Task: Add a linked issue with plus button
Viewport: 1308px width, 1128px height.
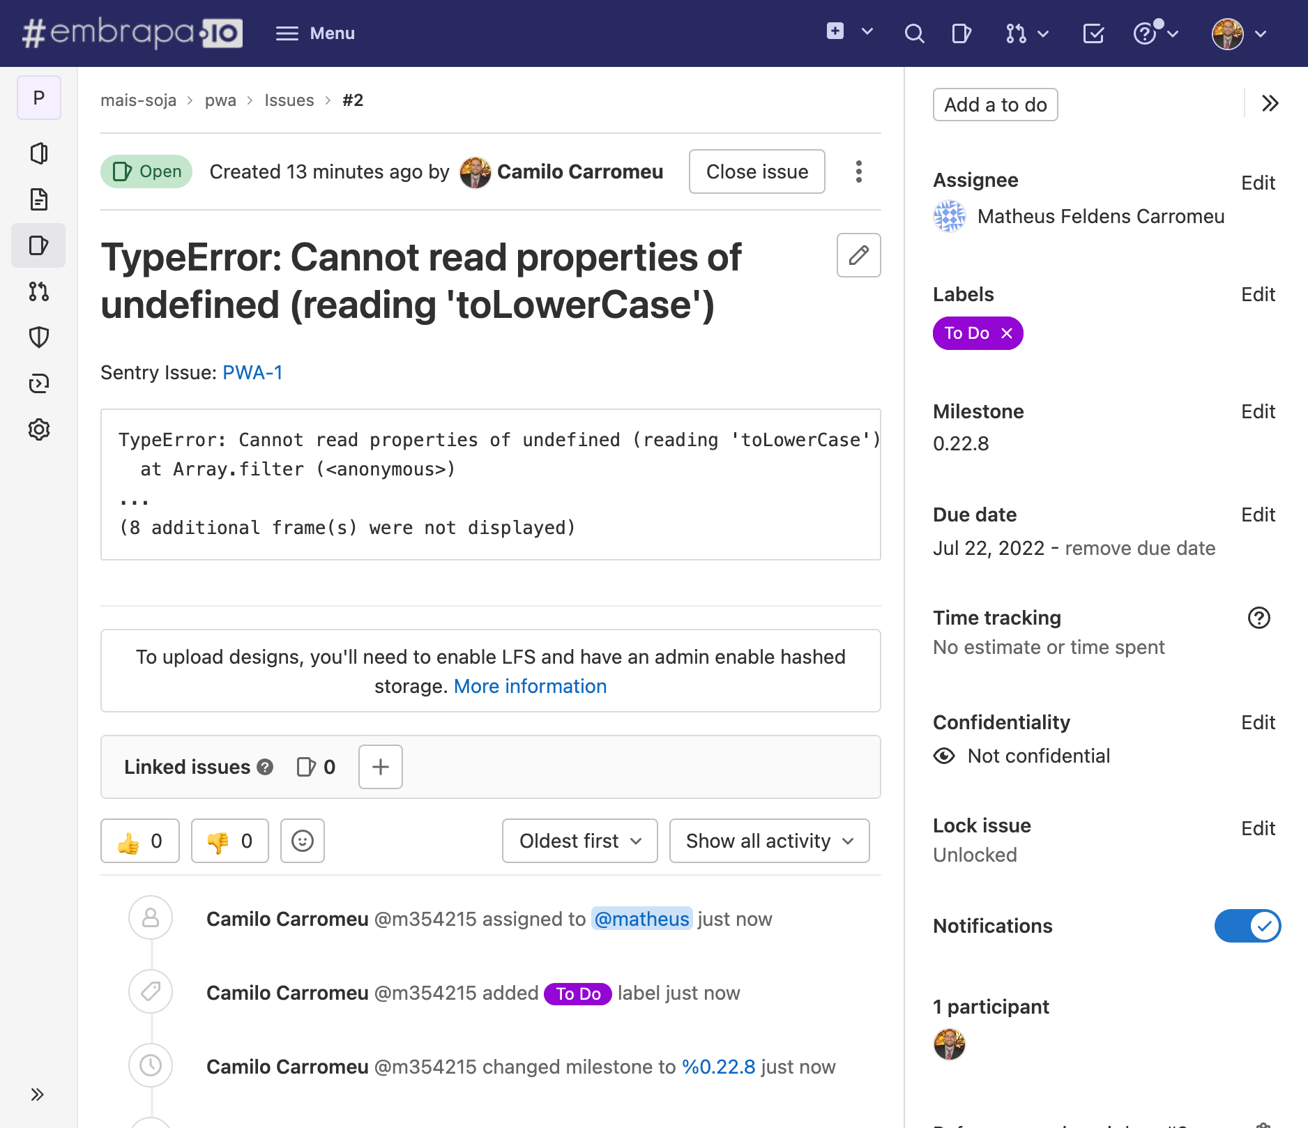Action: 380,767
